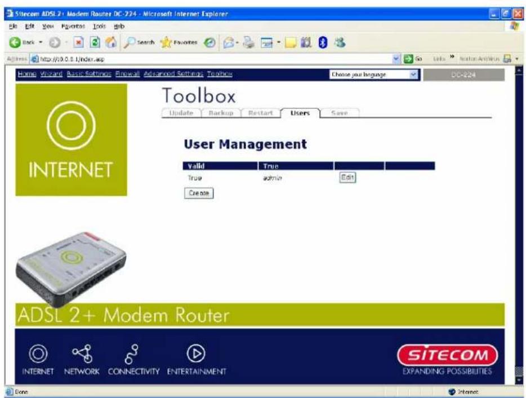Click the page vertical scrollbar down arrow

(x=519, y=381)
